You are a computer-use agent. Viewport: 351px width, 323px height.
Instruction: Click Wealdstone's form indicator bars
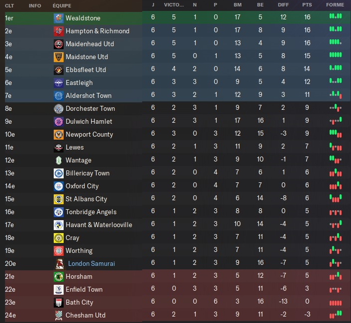click(335, 16)
